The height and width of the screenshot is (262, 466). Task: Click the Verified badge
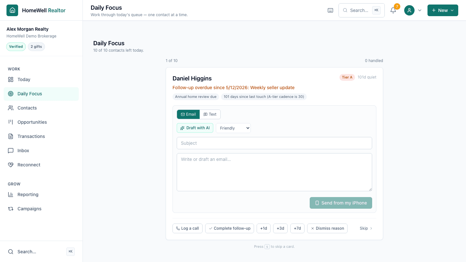pyautogui.click(x=16, y=47)
